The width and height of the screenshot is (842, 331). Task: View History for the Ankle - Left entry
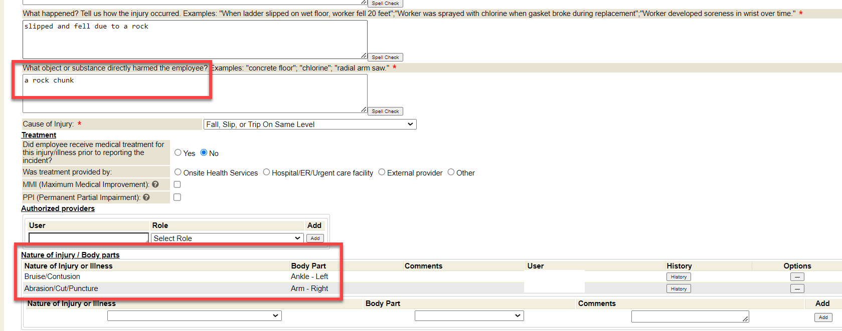coord(679,277)
